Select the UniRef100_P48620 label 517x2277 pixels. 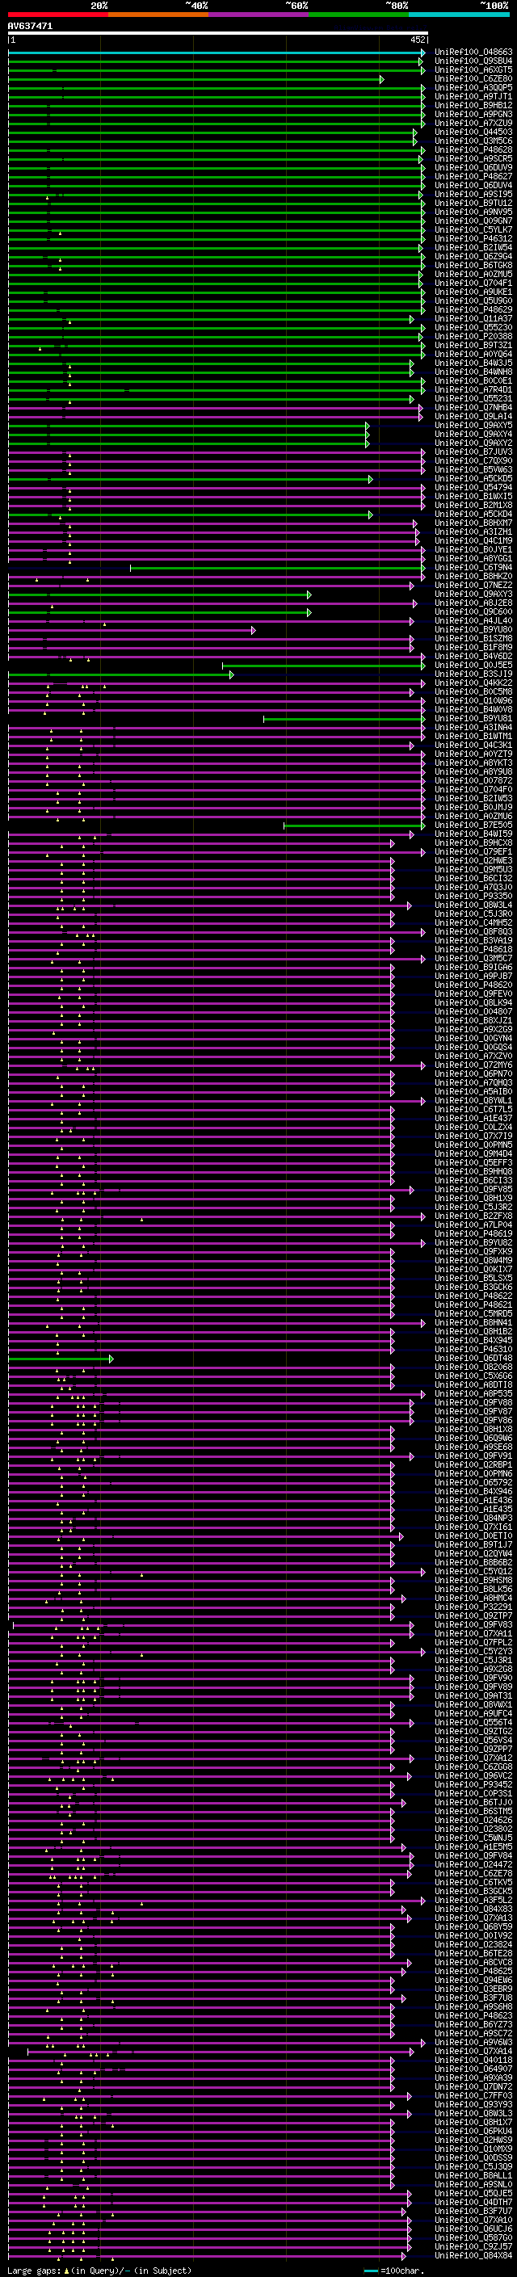click(473, 985)
